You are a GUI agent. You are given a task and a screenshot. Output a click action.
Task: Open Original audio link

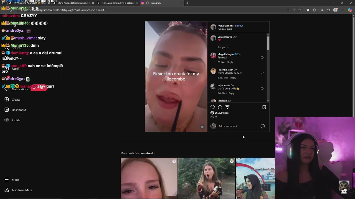(x=225, y=29)
